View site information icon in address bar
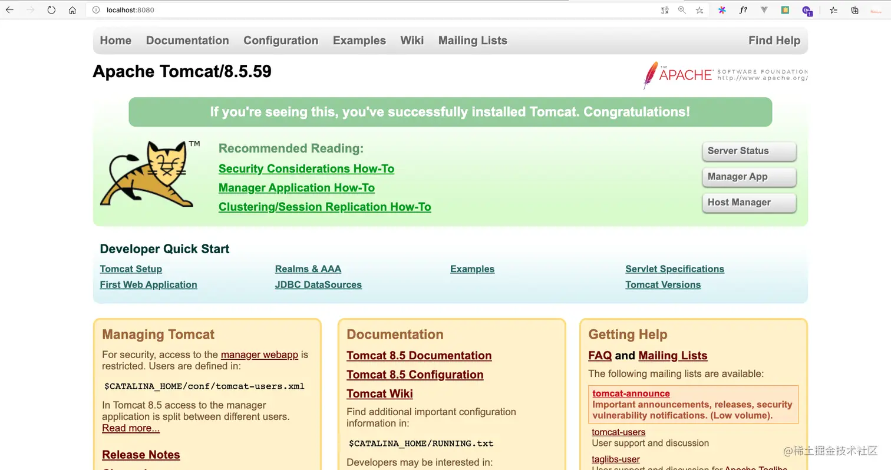The height and width of the screenshot is (470, 891). (96, 10)
